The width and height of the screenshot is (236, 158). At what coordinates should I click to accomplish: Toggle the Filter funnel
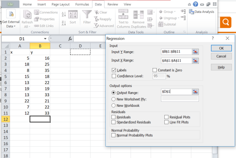[x=87, y=17]
